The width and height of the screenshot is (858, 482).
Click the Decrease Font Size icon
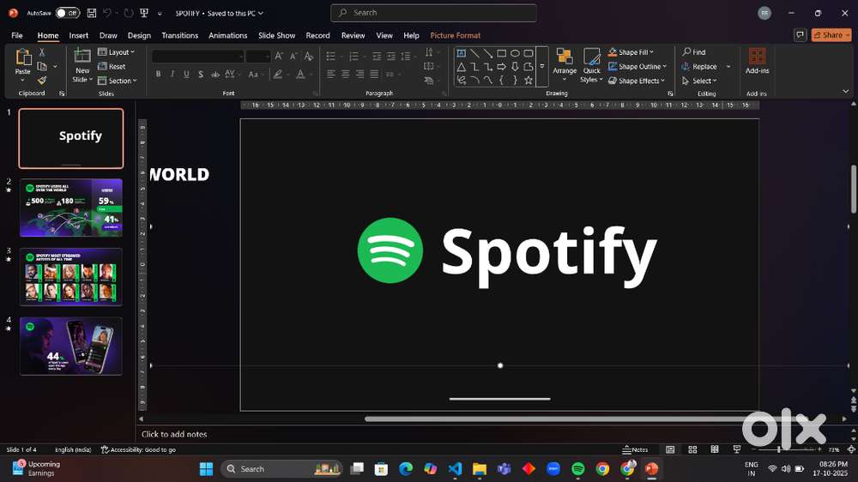[293, 57]
